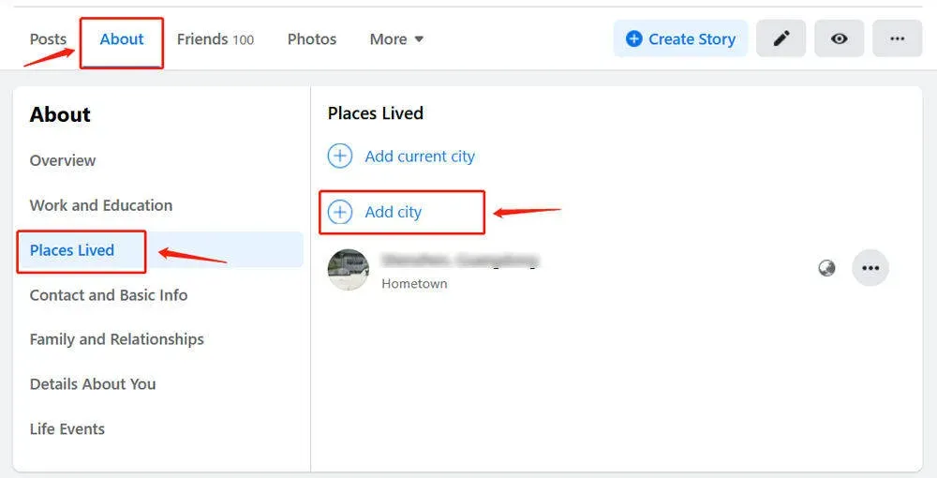
Task: Click the blurred hometown name link
Action: coord(460,260)
